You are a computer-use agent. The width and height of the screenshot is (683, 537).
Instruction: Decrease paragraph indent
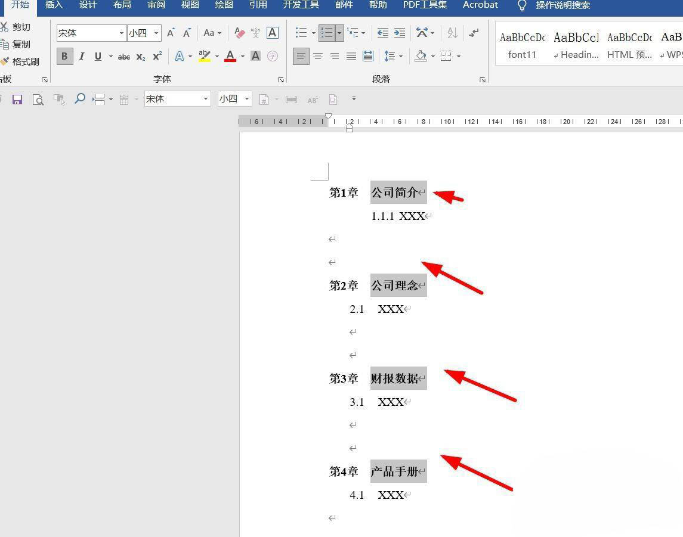383,33
